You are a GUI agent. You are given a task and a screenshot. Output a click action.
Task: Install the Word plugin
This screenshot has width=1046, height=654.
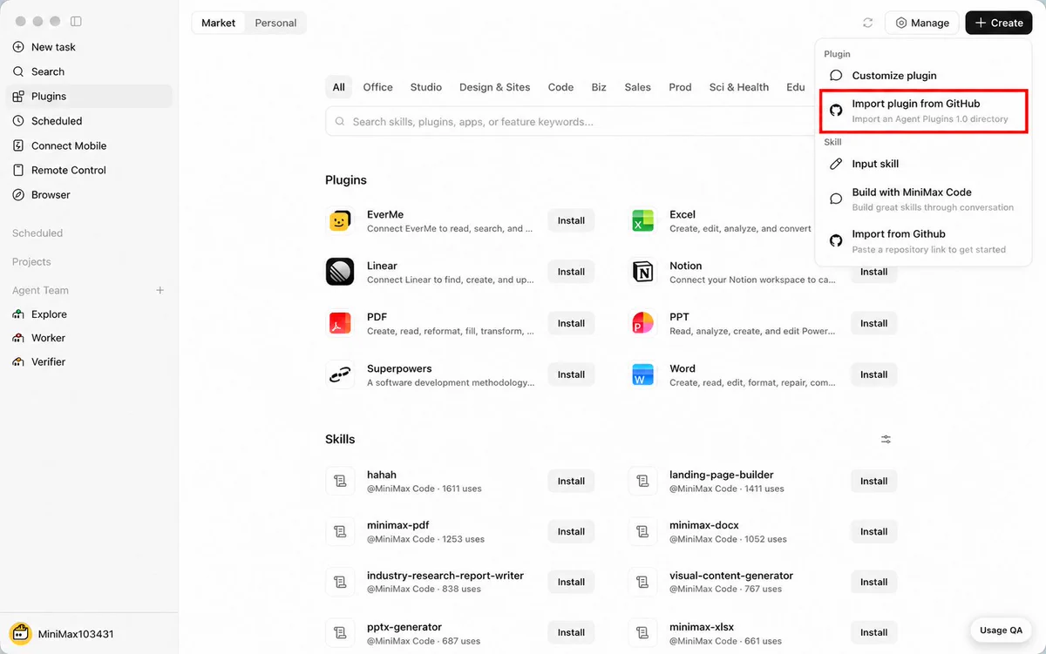(x=873, y=374)
